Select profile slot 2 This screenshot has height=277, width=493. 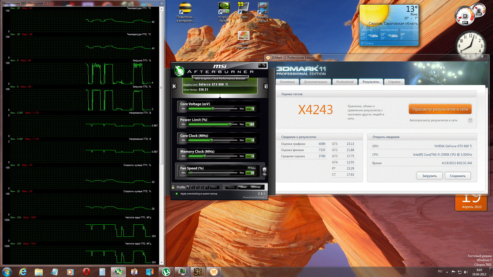pos(193,187)
